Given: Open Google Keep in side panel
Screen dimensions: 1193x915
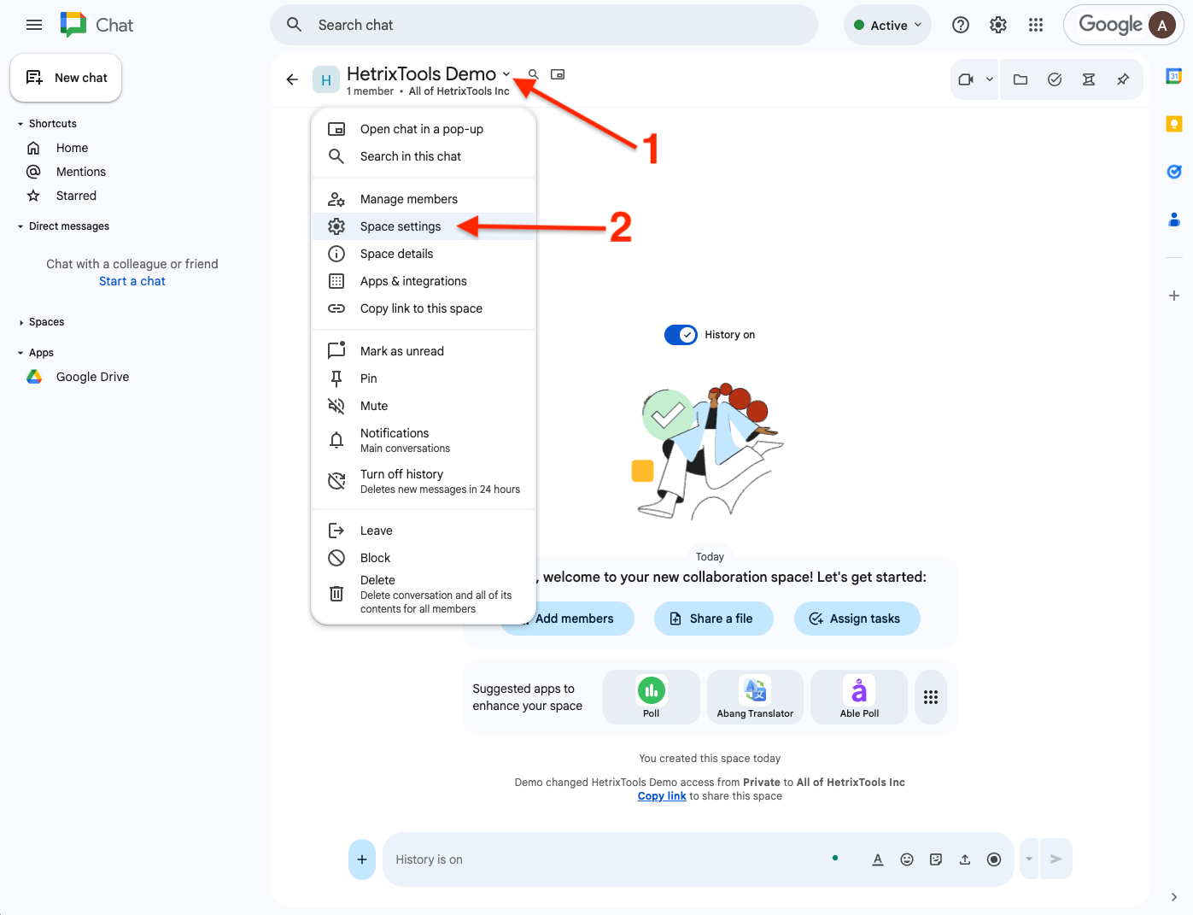Looking at the screenshot, I should click(1174, 124).
